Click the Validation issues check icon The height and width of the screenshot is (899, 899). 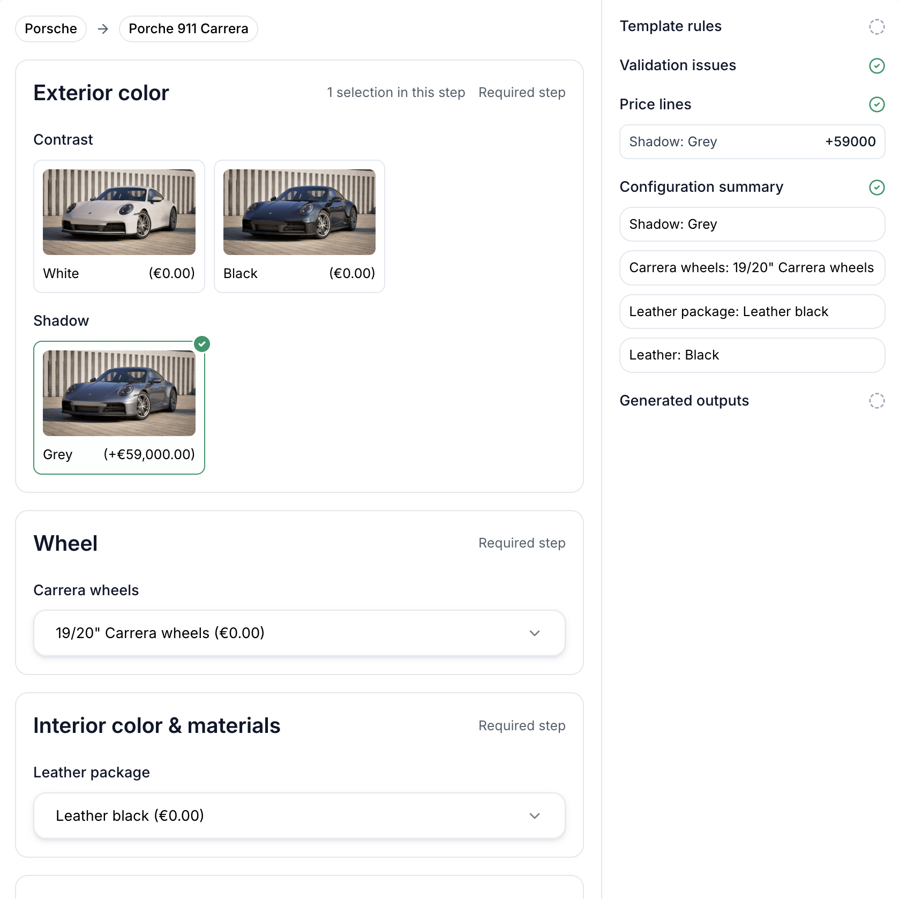(x=876, y=65)
